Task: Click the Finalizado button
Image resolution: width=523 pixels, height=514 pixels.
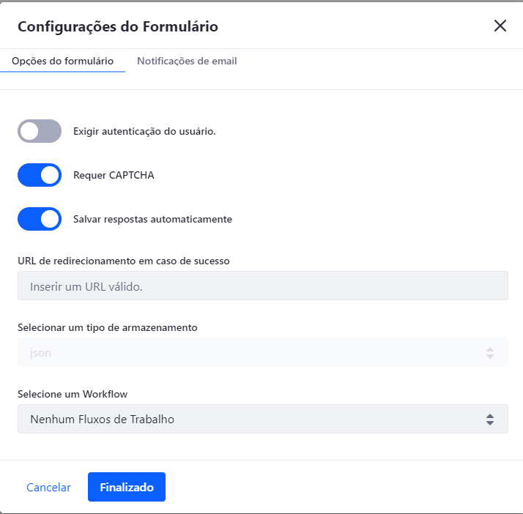Action: pos(127,487)
